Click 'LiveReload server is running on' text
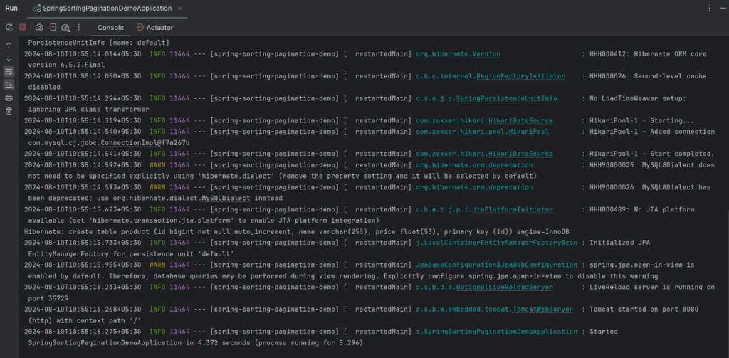This screenshot has width=729, height=358. tap(652, 288)
